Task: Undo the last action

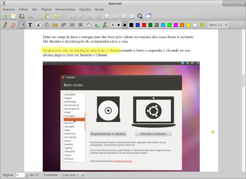Action: tap(56, 16)
